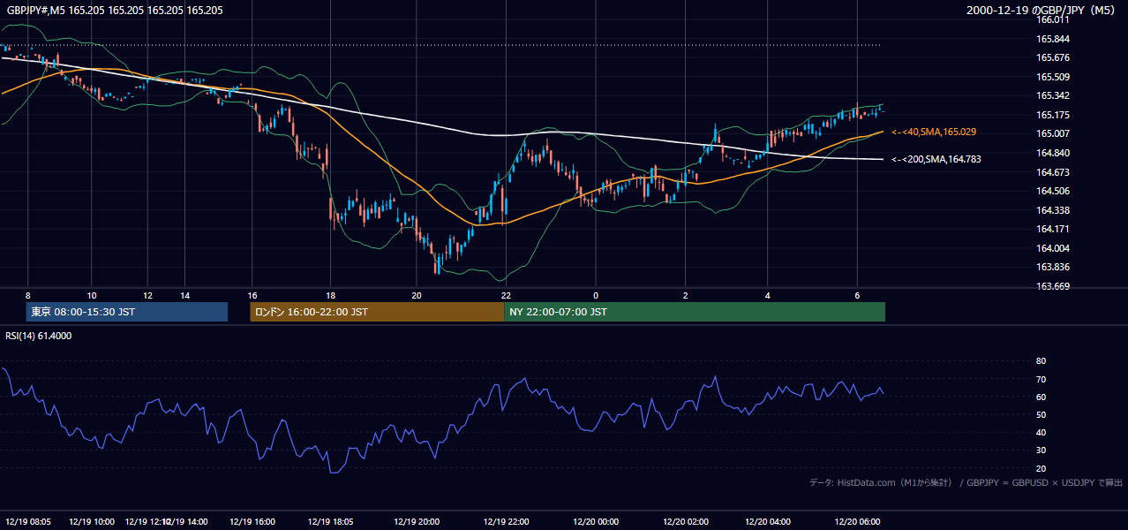This screenshot has width=1128, height=530.
Task: Click the RSI 20 level label
Action: coord(1041,468)
